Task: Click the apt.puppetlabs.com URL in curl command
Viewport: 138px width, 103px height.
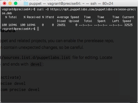Action: tap(93, 9)
